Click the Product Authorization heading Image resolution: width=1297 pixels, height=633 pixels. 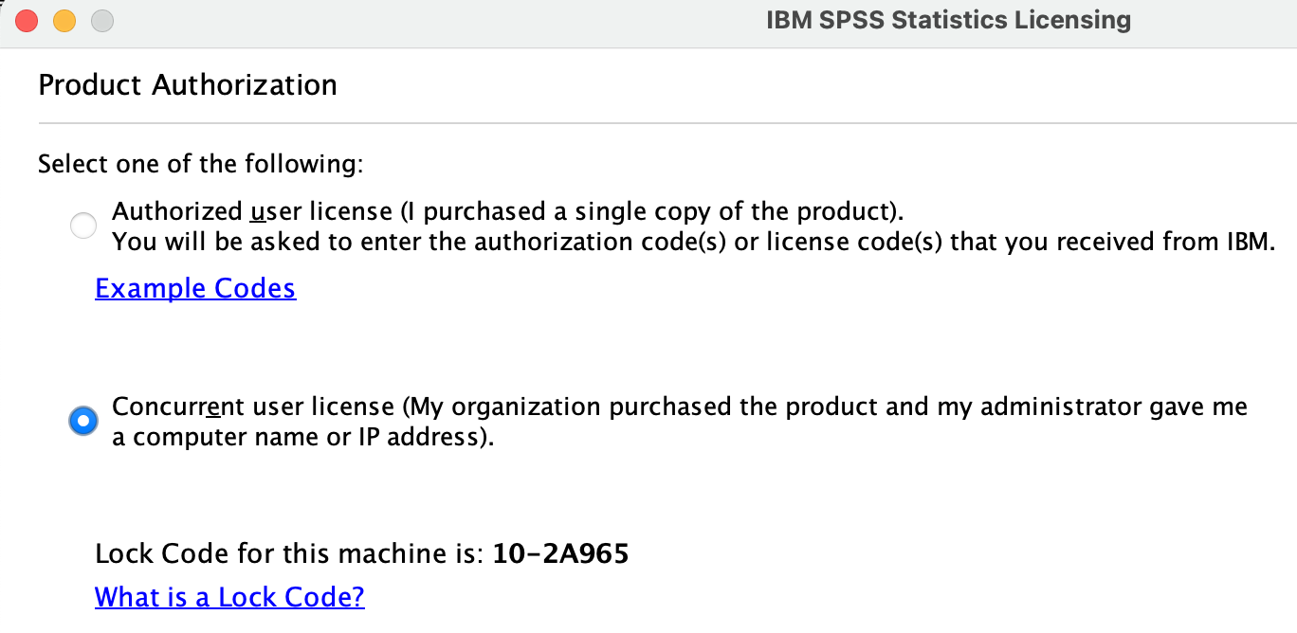point(188,85)
